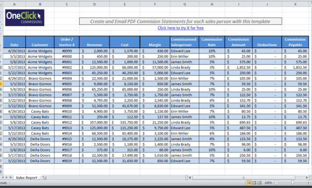The height and width of the screenshot is (188, 312).
Task: Switch to Page Break Preview icon
Action: point(260,183)
